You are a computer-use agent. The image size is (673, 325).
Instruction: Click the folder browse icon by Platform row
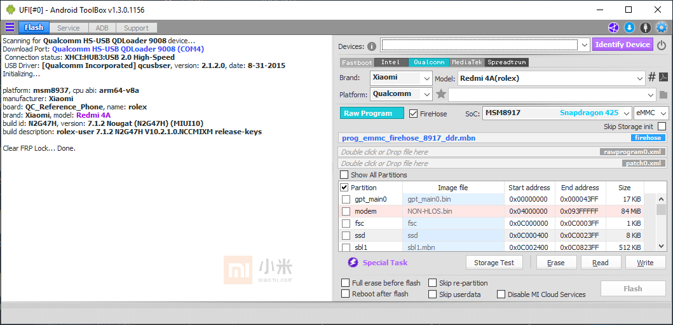(x=663, y=95)
